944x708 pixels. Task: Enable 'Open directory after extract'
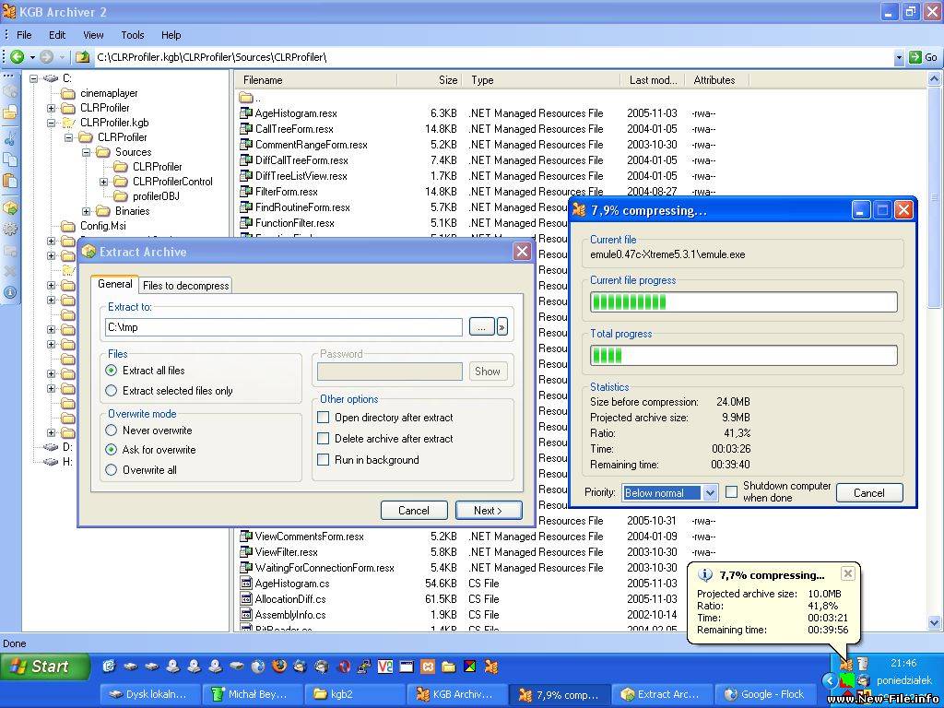[324, 417]
